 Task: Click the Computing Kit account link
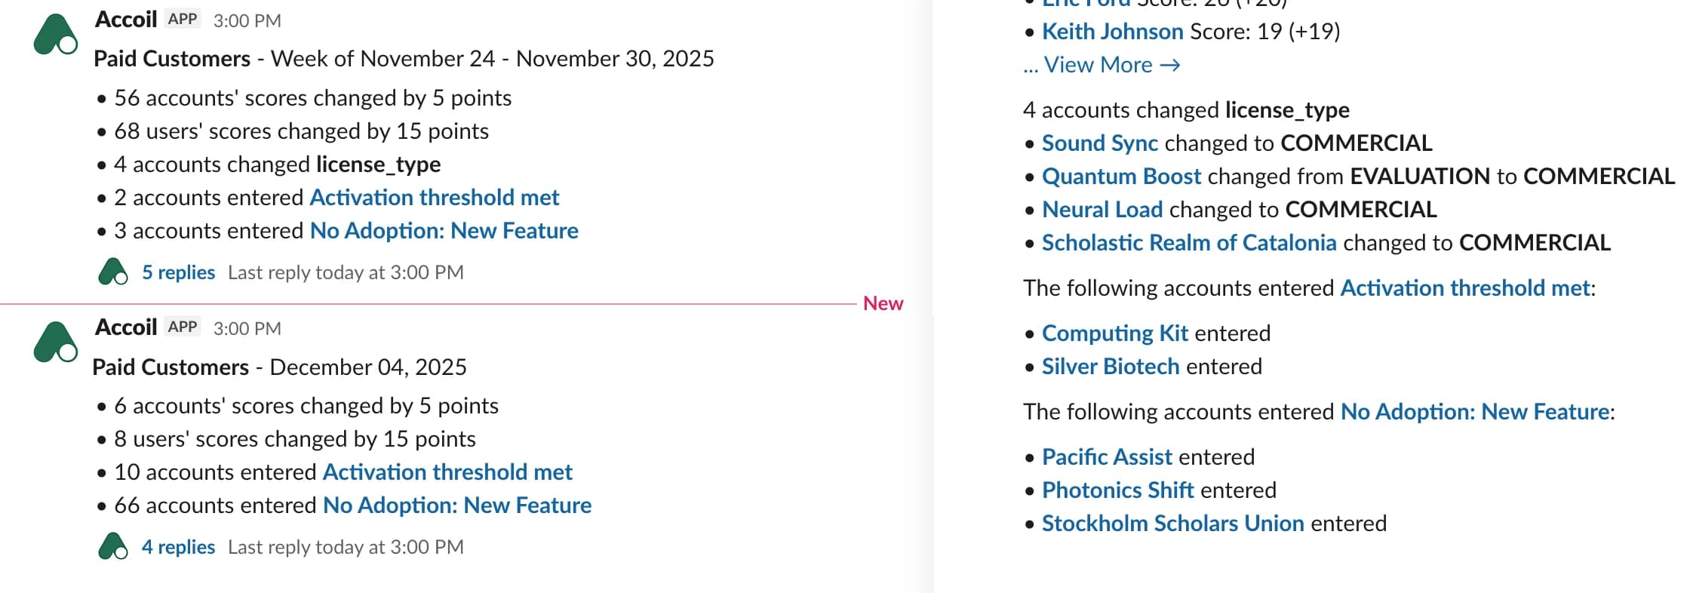[x=1114, y=333]
